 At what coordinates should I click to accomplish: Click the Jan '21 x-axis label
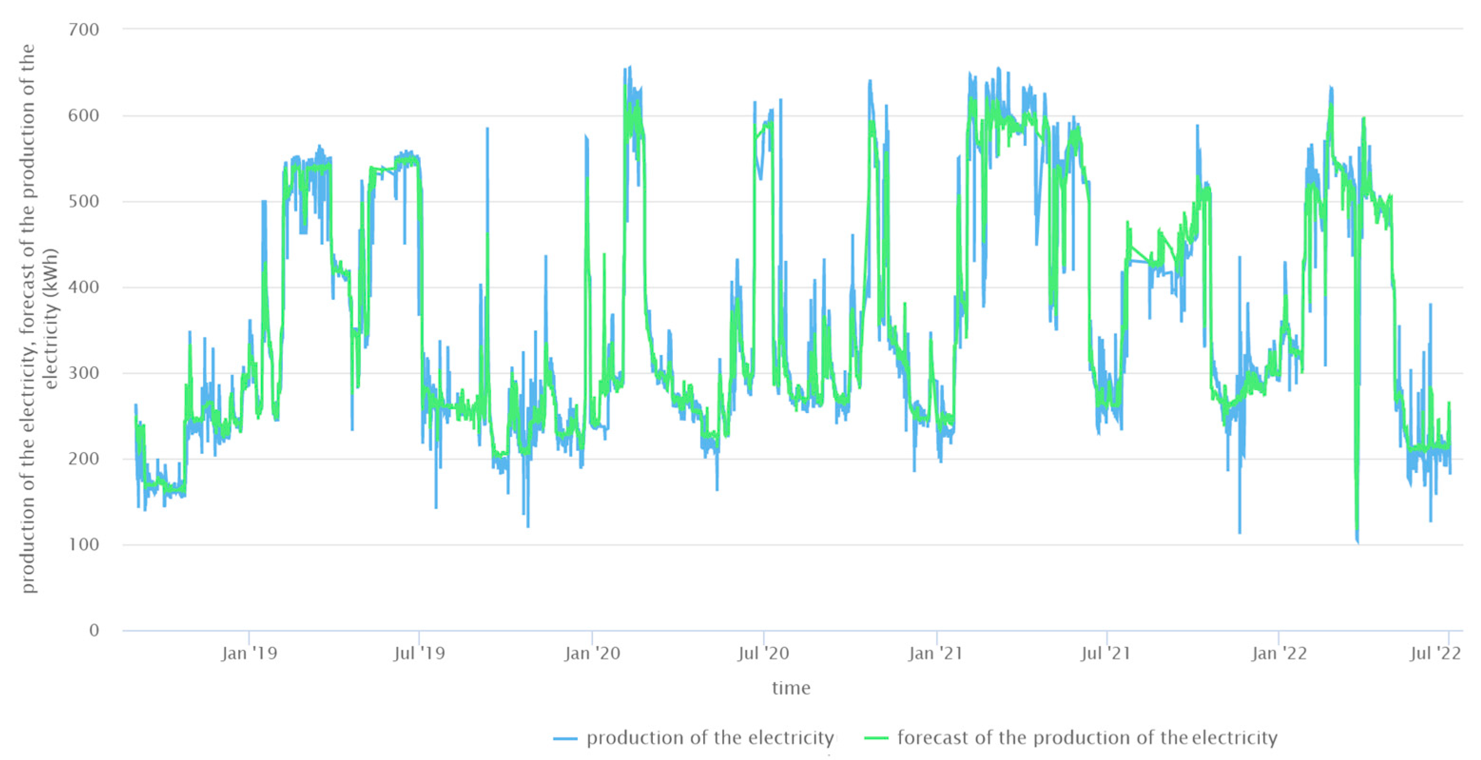point(935,654)
